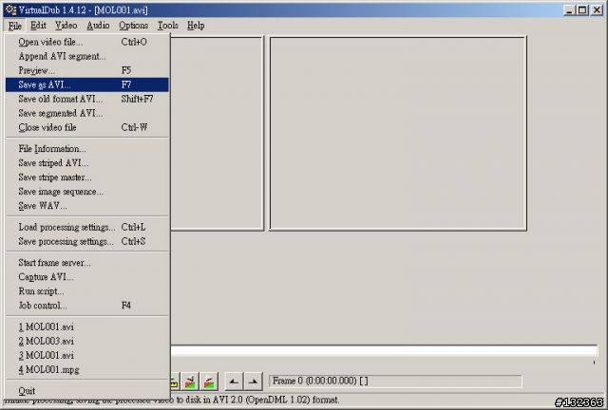Open Job control...
Viewport: 608px width, 410px height.
click(x=87, y=306)
